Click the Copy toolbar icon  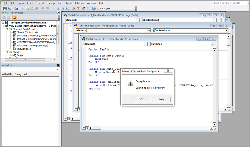point(27,8)
